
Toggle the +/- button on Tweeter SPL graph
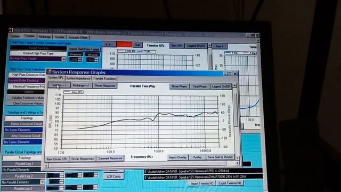point(109,44)
